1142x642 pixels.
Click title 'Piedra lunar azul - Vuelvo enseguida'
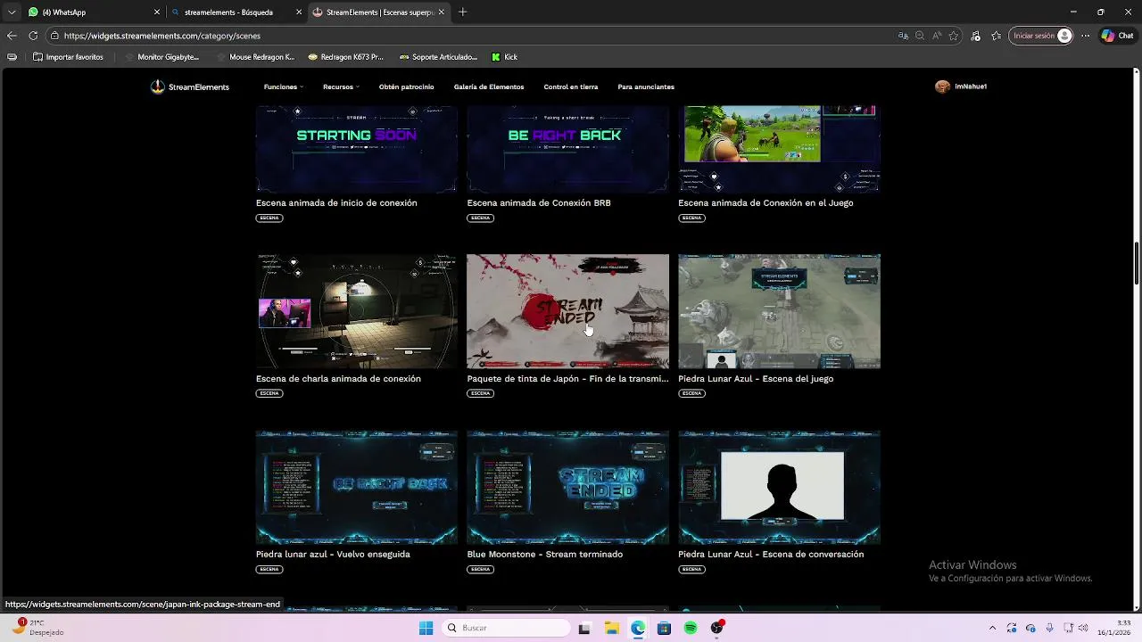pyautogui.click(x=333, y=554)
